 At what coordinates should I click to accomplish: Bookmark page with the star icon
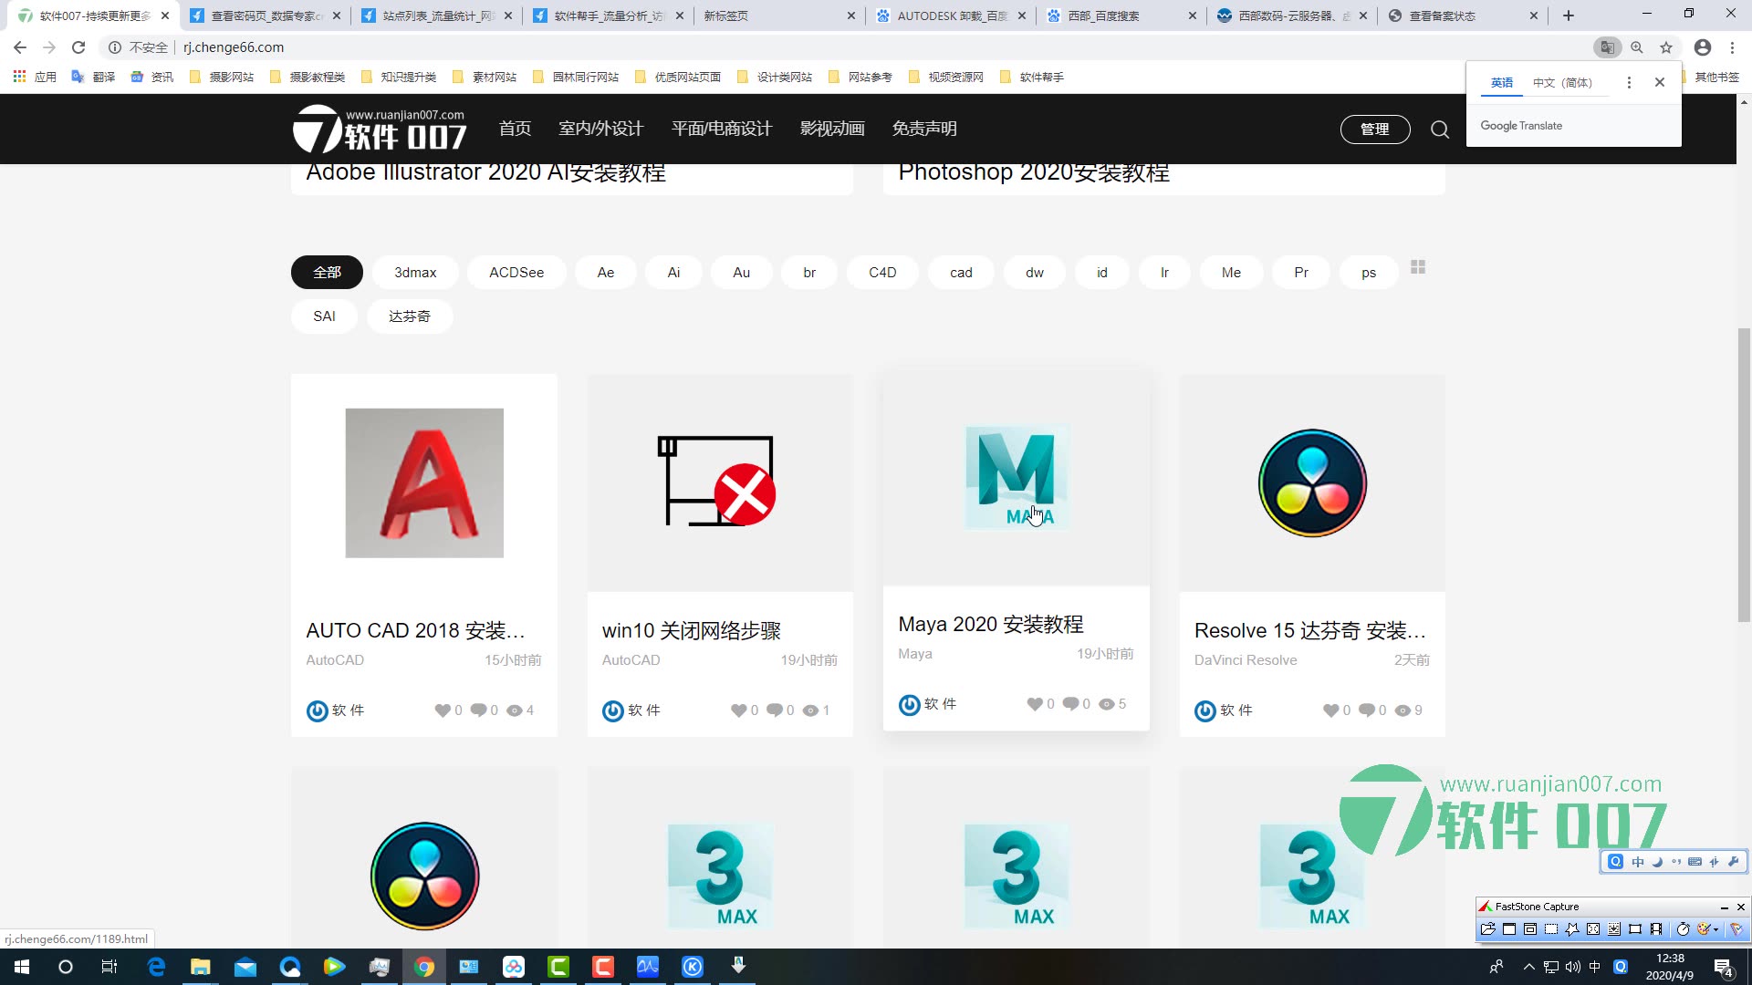[1666, 47]
